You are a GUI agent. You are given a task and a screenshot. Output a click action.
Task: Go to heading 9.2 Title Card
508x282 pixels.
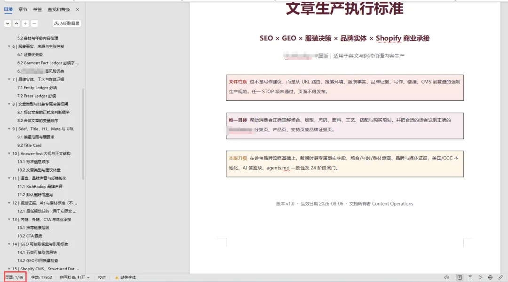coord(30,145)
